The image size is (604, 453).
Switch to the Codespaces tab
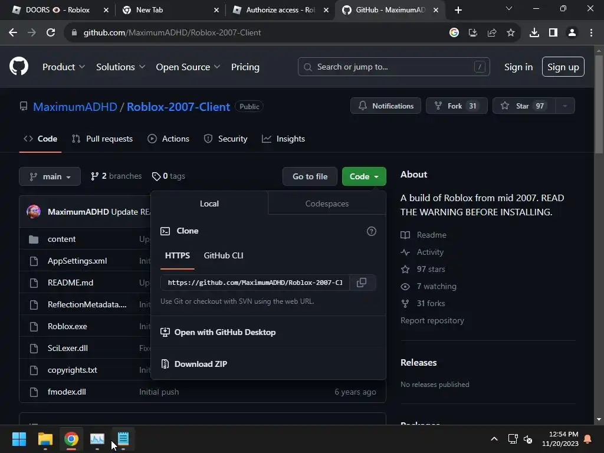point(327,203)
